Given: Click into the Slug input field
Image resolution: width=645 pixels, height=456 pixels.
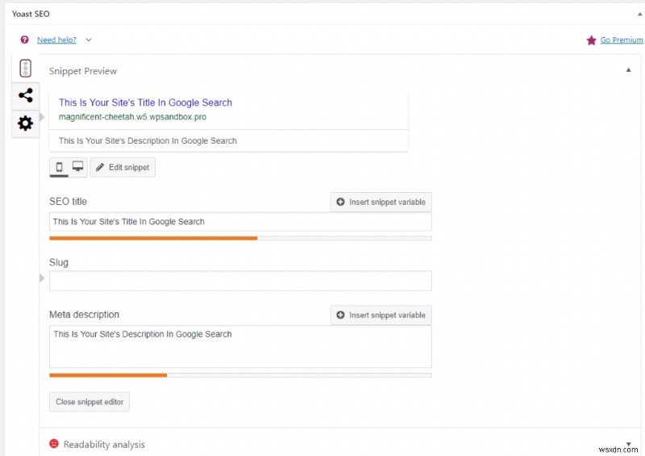Looking at the screenshot, I should point(240,280).
